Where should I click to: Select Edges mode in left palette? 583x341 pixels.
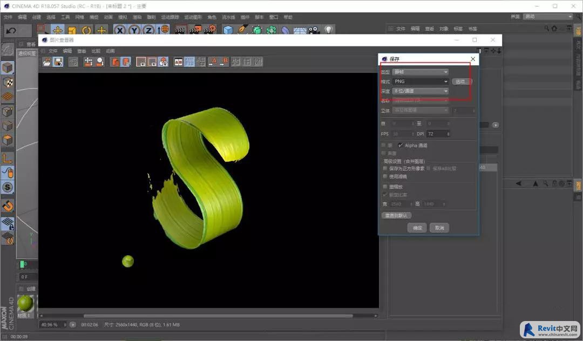tap(8, 126)
